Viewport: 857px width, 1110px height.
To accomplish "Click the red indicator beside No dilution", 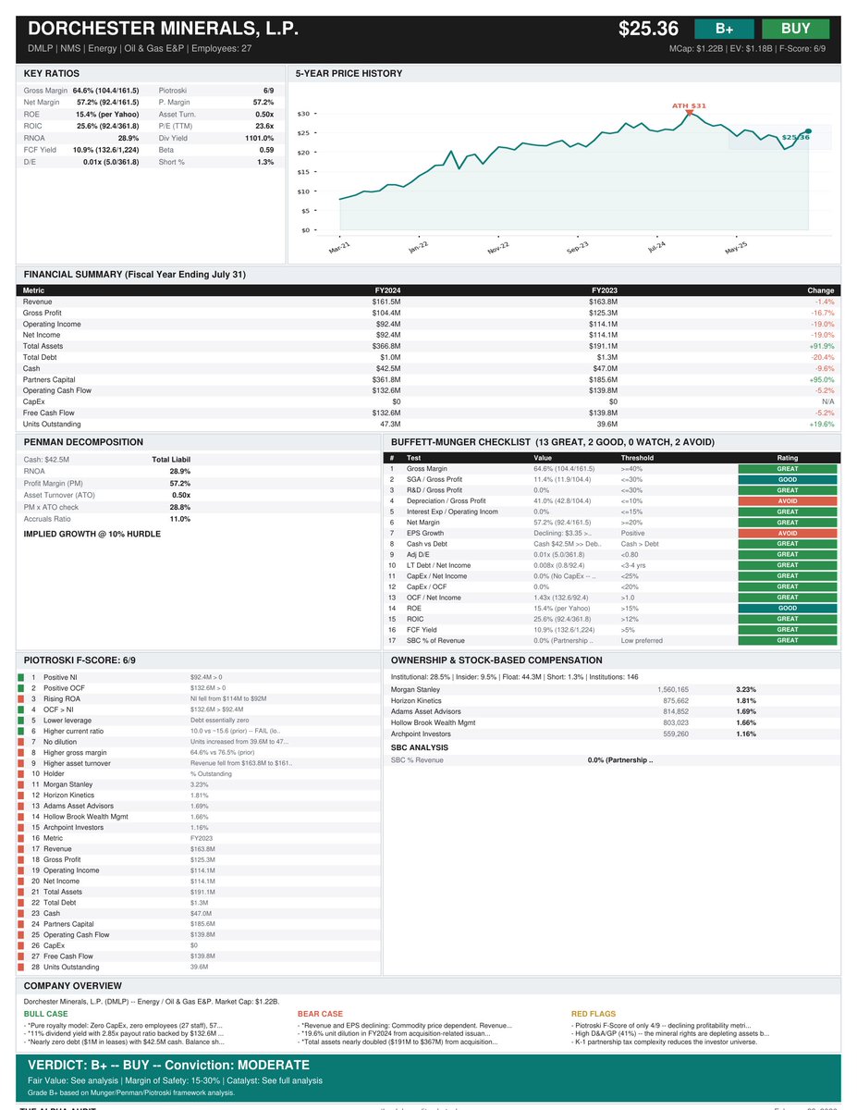I will tap(21, 741).
